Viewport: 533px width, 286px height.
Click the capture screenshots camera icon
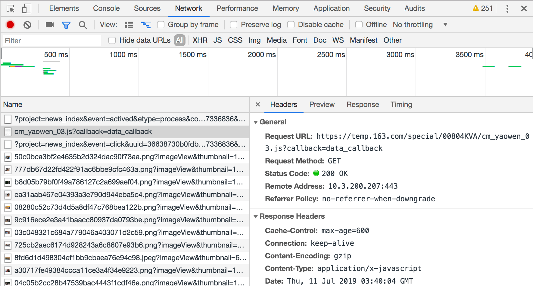pyautogui.click(x=50, y=25)
